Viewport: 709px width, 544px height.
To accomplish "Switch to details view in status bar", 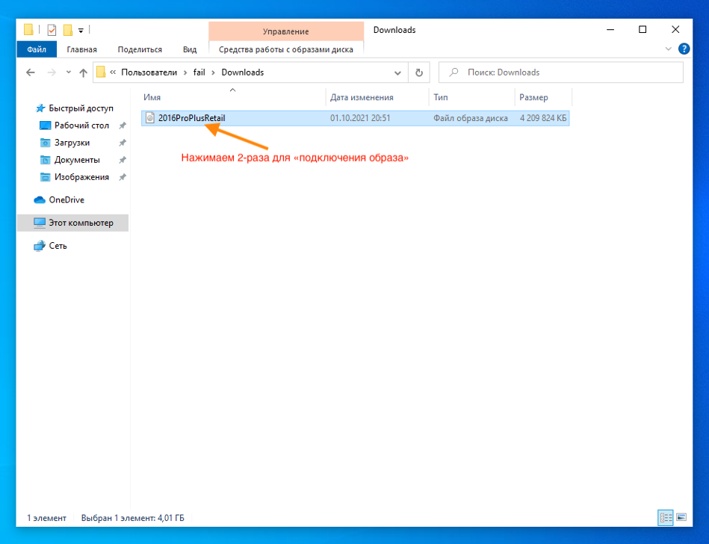I will (665, 517).
